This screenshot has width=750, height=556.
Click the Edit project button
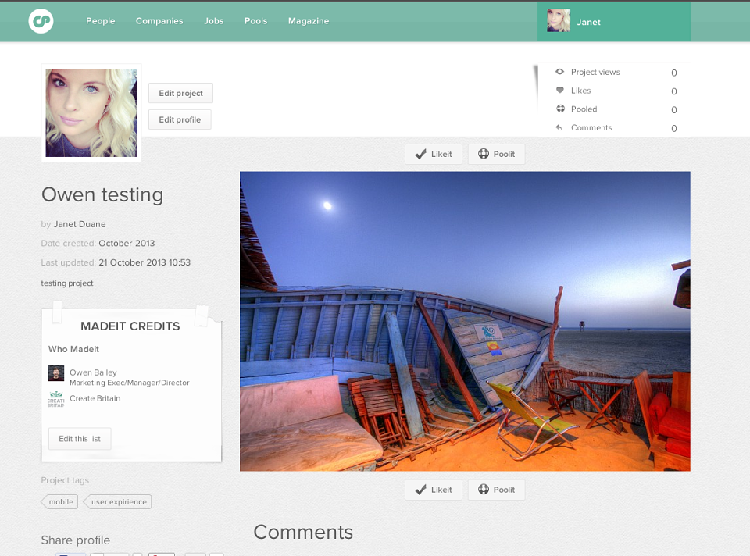click(180, 93)
